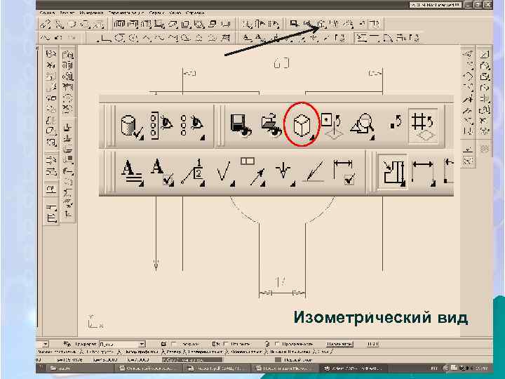Toggle the profile dimension tool with arrow
Image resolution: width=505 pixels, height=379 pixels.
pyautogui.click(x=393, y=173)
